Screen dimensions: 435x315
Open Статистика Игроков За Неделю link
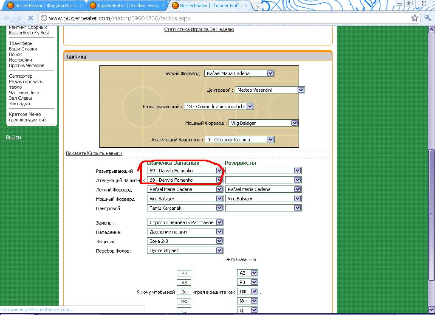coord(199,29)
